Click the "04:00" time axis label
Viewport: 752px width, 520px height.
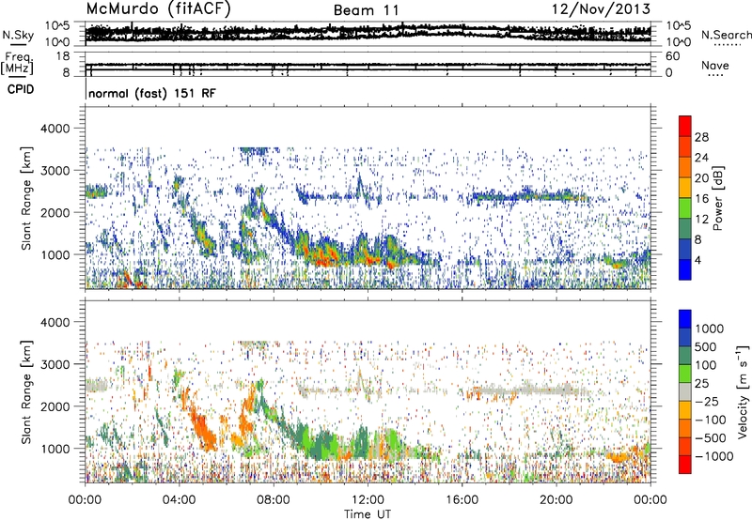pos(179,500)
